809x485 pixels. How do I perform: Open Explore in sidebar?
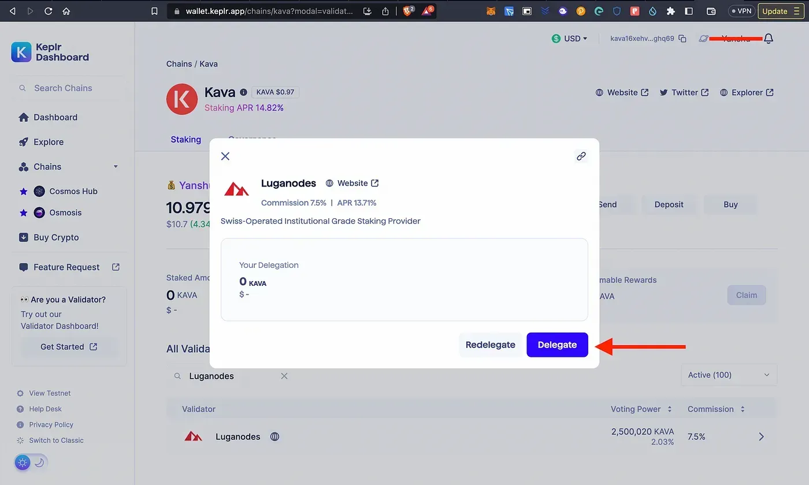(x=41, y=142)
